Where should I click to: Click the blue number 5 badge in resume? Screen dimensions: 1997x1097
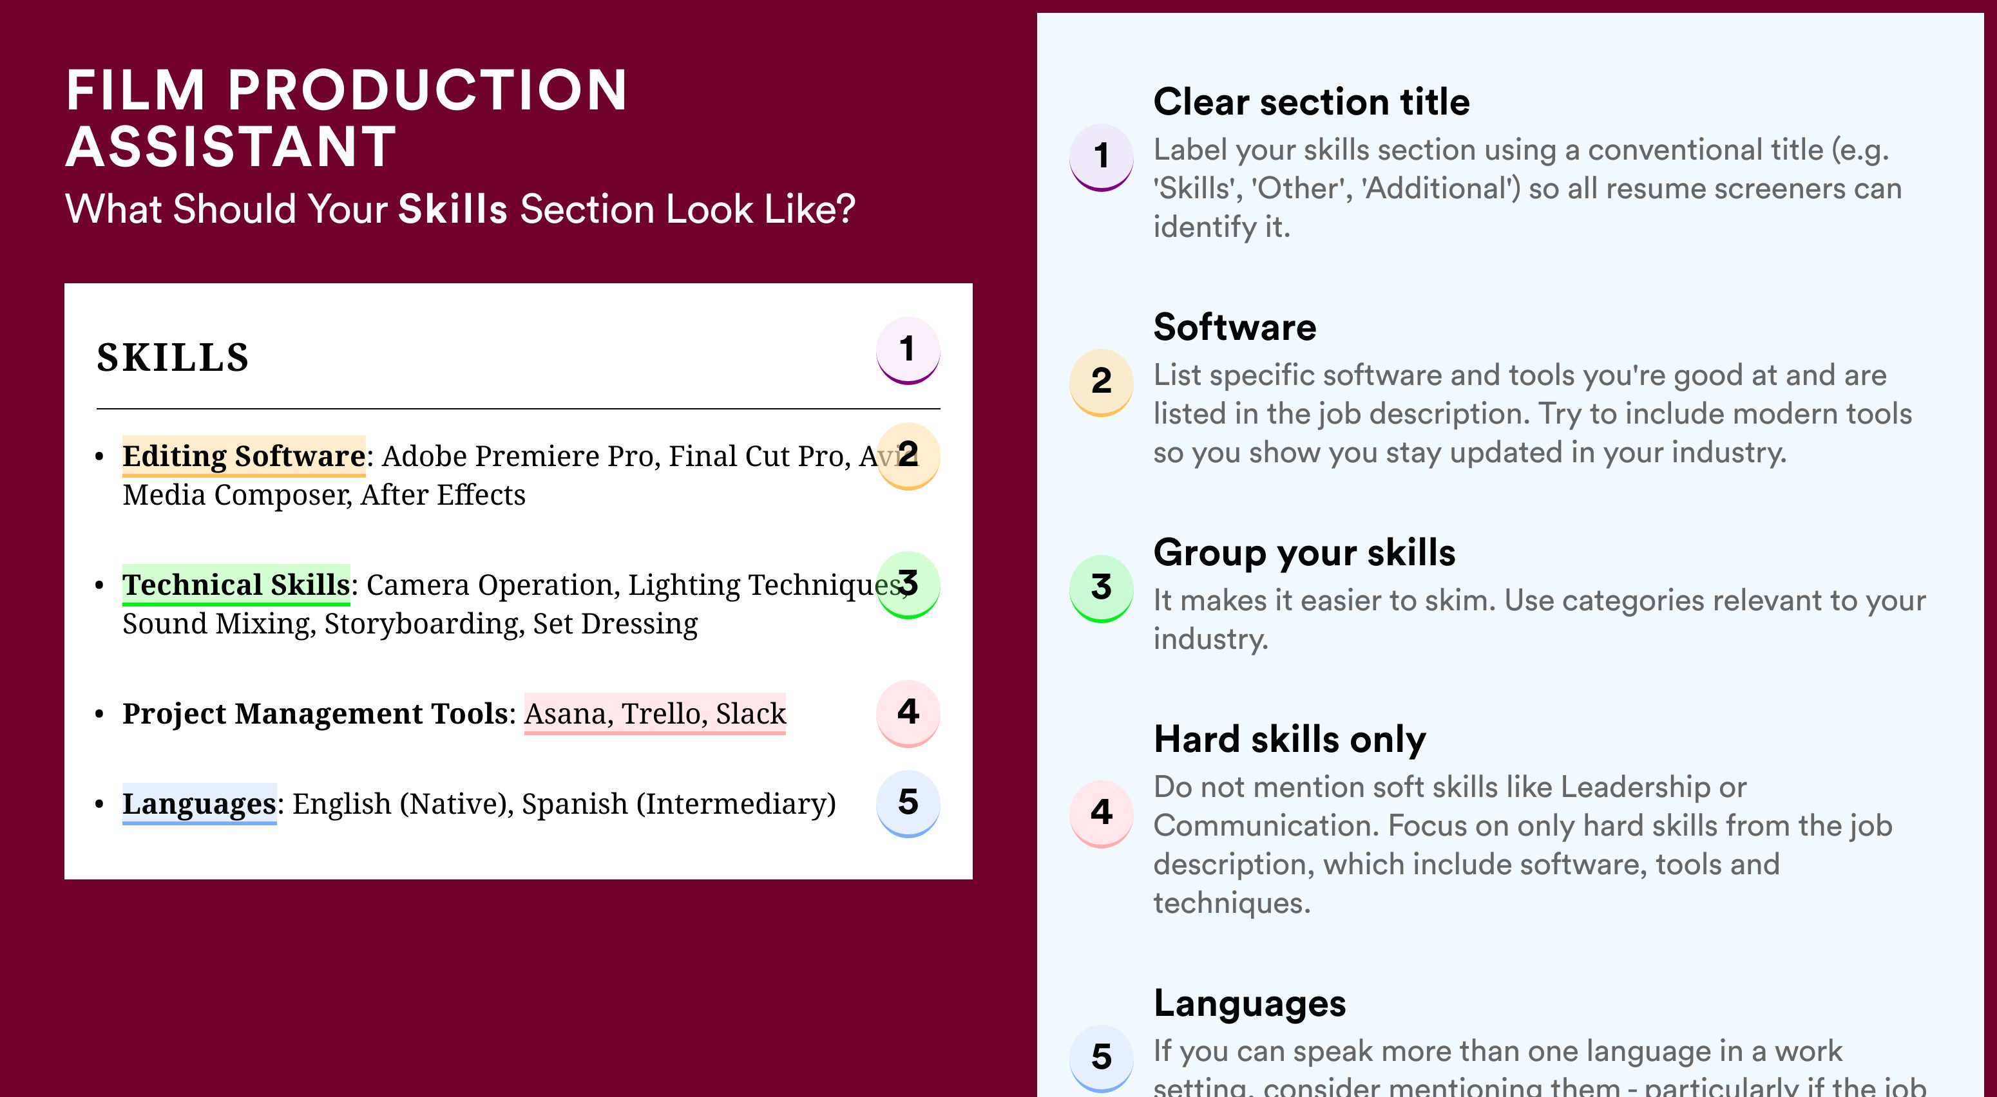tap(908, 803)
